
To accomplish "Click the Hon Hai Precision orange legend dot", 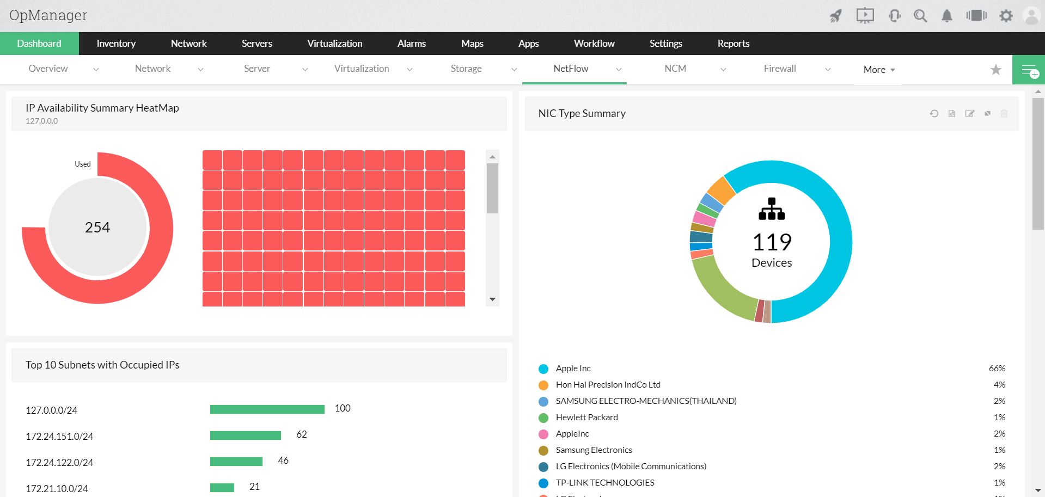I will pos(543,385).
